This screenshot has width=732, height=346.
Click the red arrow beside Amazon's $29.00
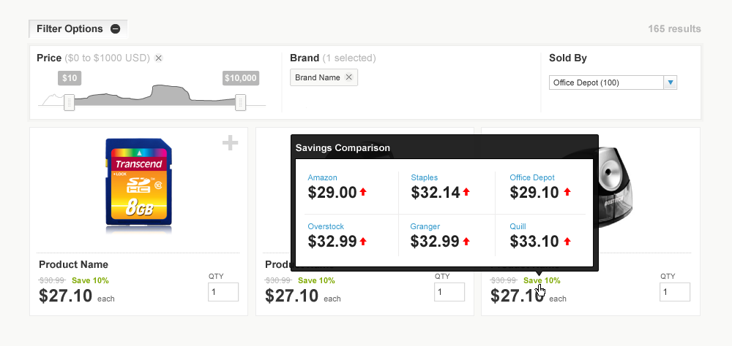[x=363, y=192]
